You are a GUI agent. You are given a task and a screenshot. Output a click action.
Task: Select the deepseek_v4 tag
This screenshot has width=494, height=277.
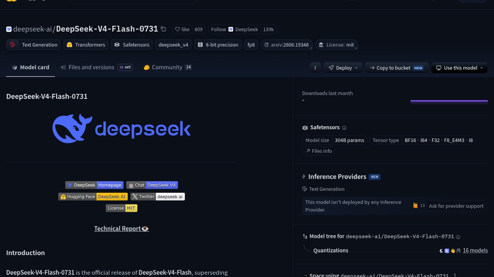pos(173,45)
